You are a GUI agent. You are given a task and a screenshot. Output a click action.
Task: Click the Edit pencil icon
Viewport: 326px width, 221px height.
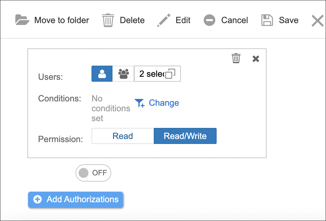click(164, 20)
